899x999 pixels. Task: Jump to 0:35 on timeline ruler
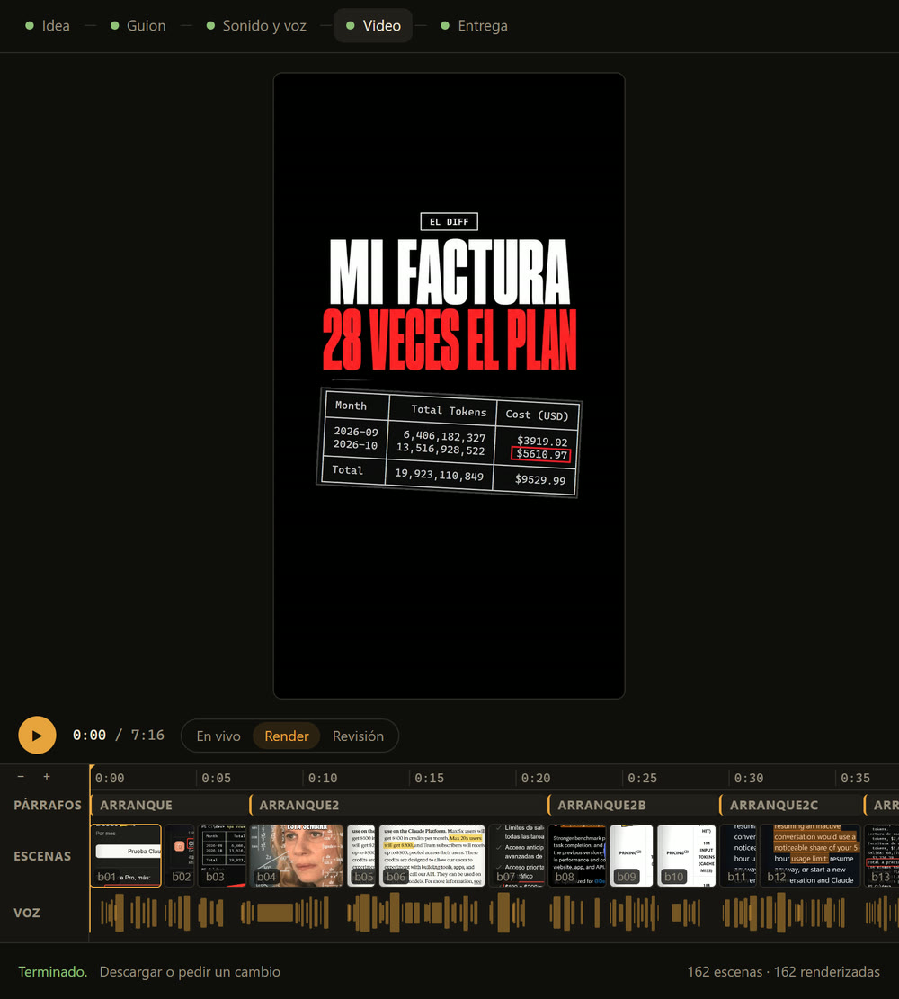[855, 778]
